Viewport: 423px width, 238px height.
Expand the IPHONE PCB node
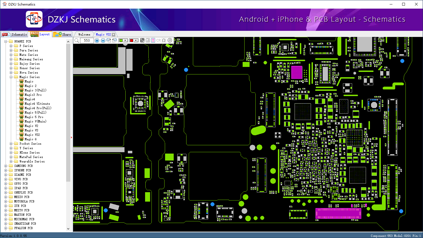coord(6,170)
